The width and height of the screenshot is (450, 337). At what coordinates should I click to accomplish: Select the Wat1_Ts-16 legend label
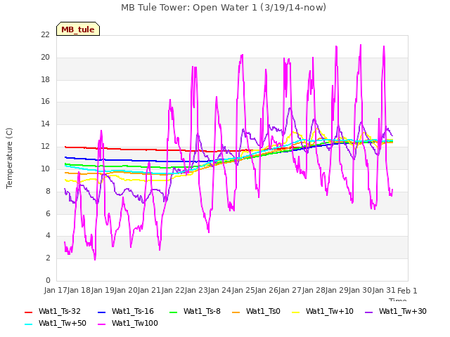(x=133, y=311)
